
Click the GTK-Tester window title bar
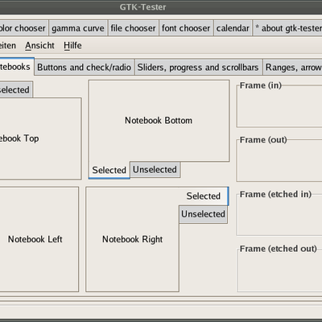pos(161,7)
